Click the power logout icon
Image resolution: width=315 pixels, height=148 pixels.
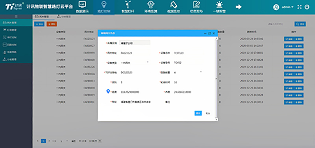coord(307,7)
